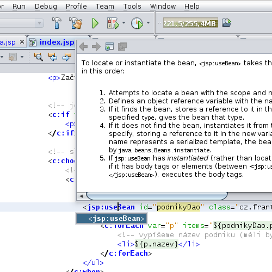The height and width of the screenshot is (272, 272).
Task: Click the green Run Project button
Action: pos(95,23)
